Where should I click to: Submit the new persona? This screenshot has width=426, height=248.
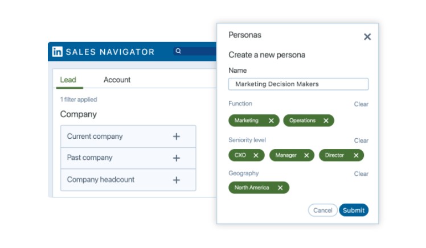coord(354,210)
